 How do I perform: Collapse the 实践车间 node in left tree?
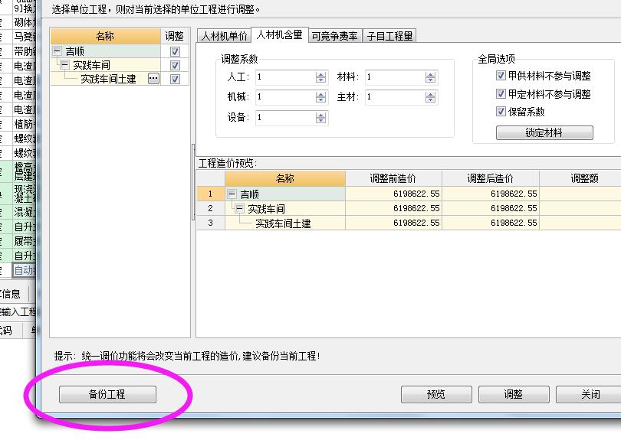pyautogui.click(x=65, y=65)
